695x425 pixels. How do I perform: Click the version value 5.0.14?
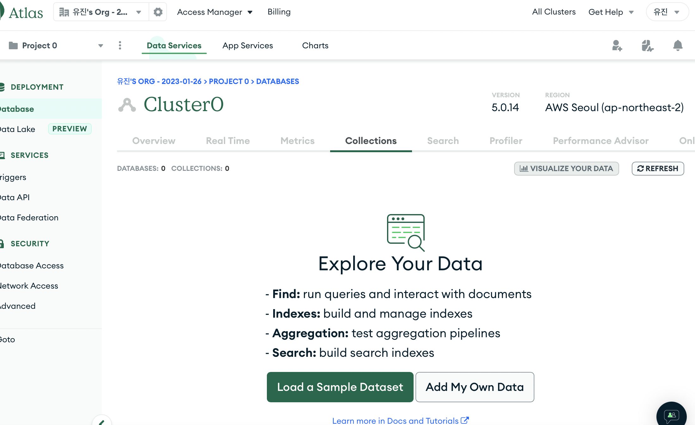505,108
